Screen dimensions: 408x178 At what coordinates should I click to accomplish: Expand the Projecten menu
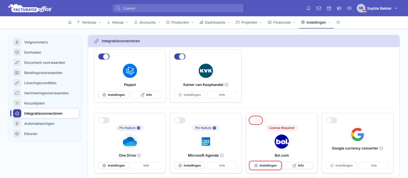[249, 22]
